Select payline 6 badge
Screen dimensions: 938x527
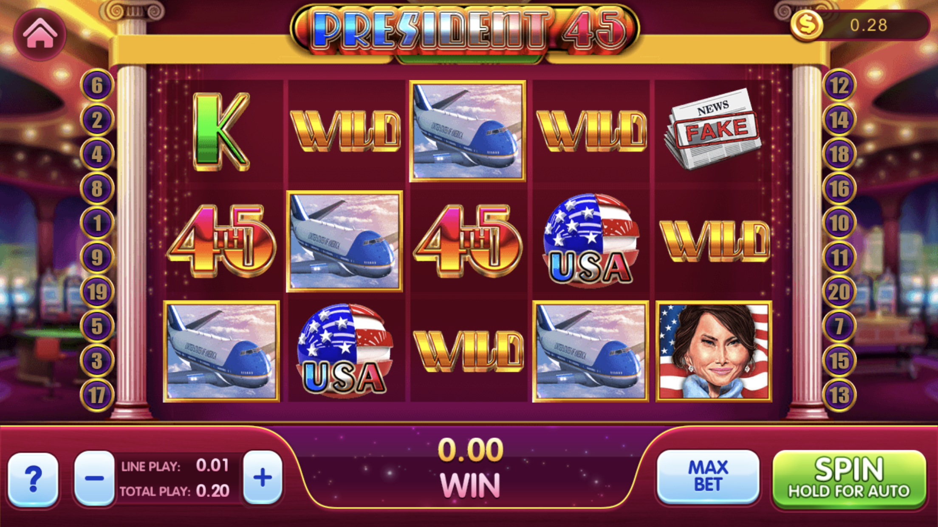point(97,85)
